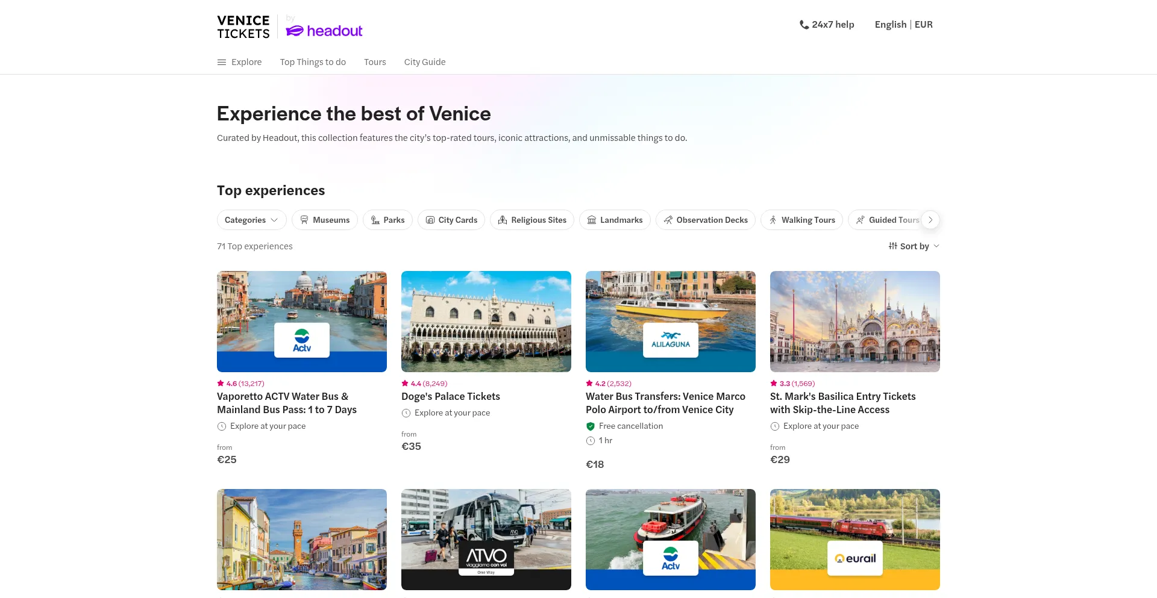This screenshot has width=1157, height=598.
Task: Click the ATVO logo badge
Action: [x=486, y=558]
